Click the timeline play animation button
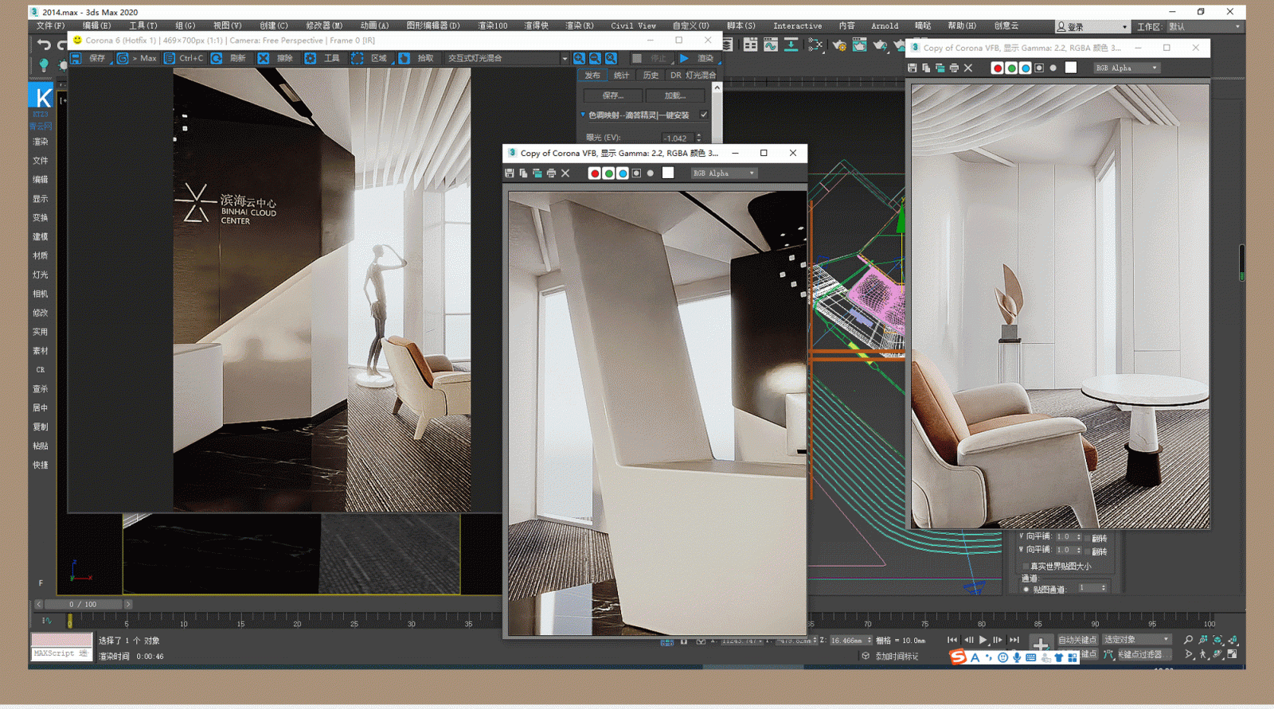 click(x=983, y=640)
